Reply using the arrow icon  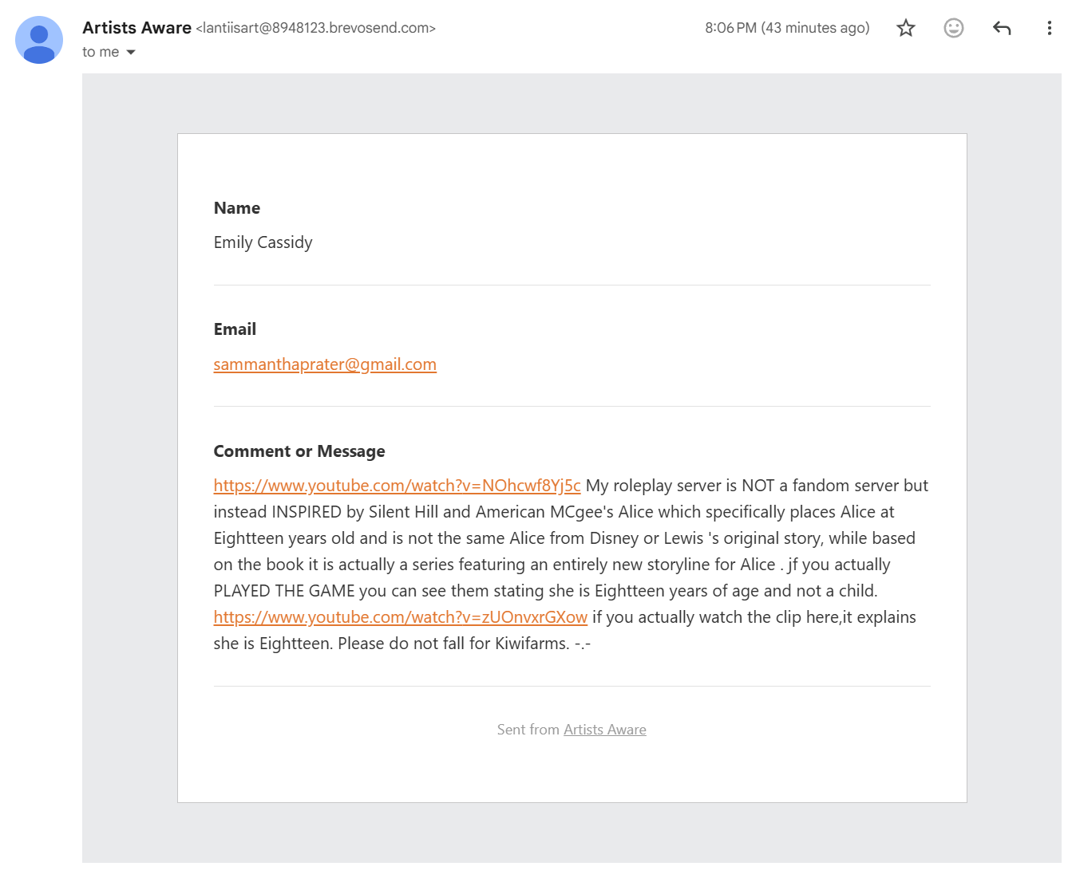1002,28
